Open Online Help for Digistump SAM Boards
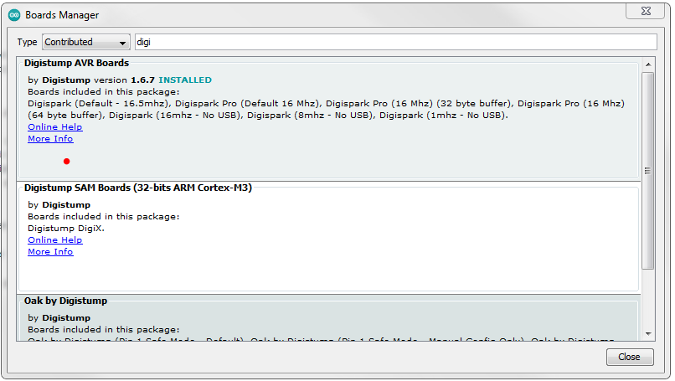The width and height of the screenshot is (675, 381). tap(54, 239)
